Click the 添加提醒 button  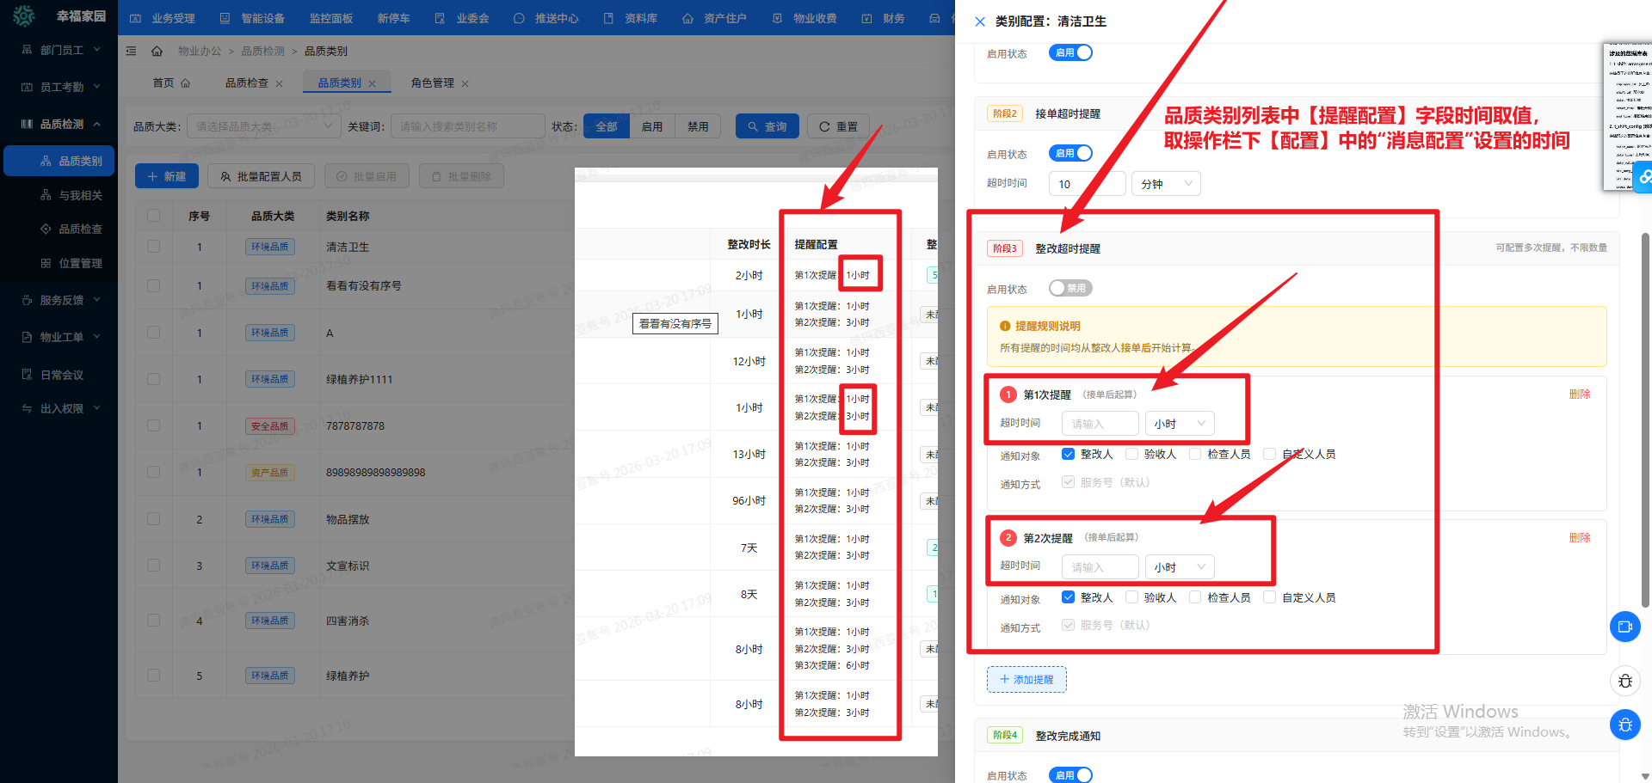(x=1026, y=679)
